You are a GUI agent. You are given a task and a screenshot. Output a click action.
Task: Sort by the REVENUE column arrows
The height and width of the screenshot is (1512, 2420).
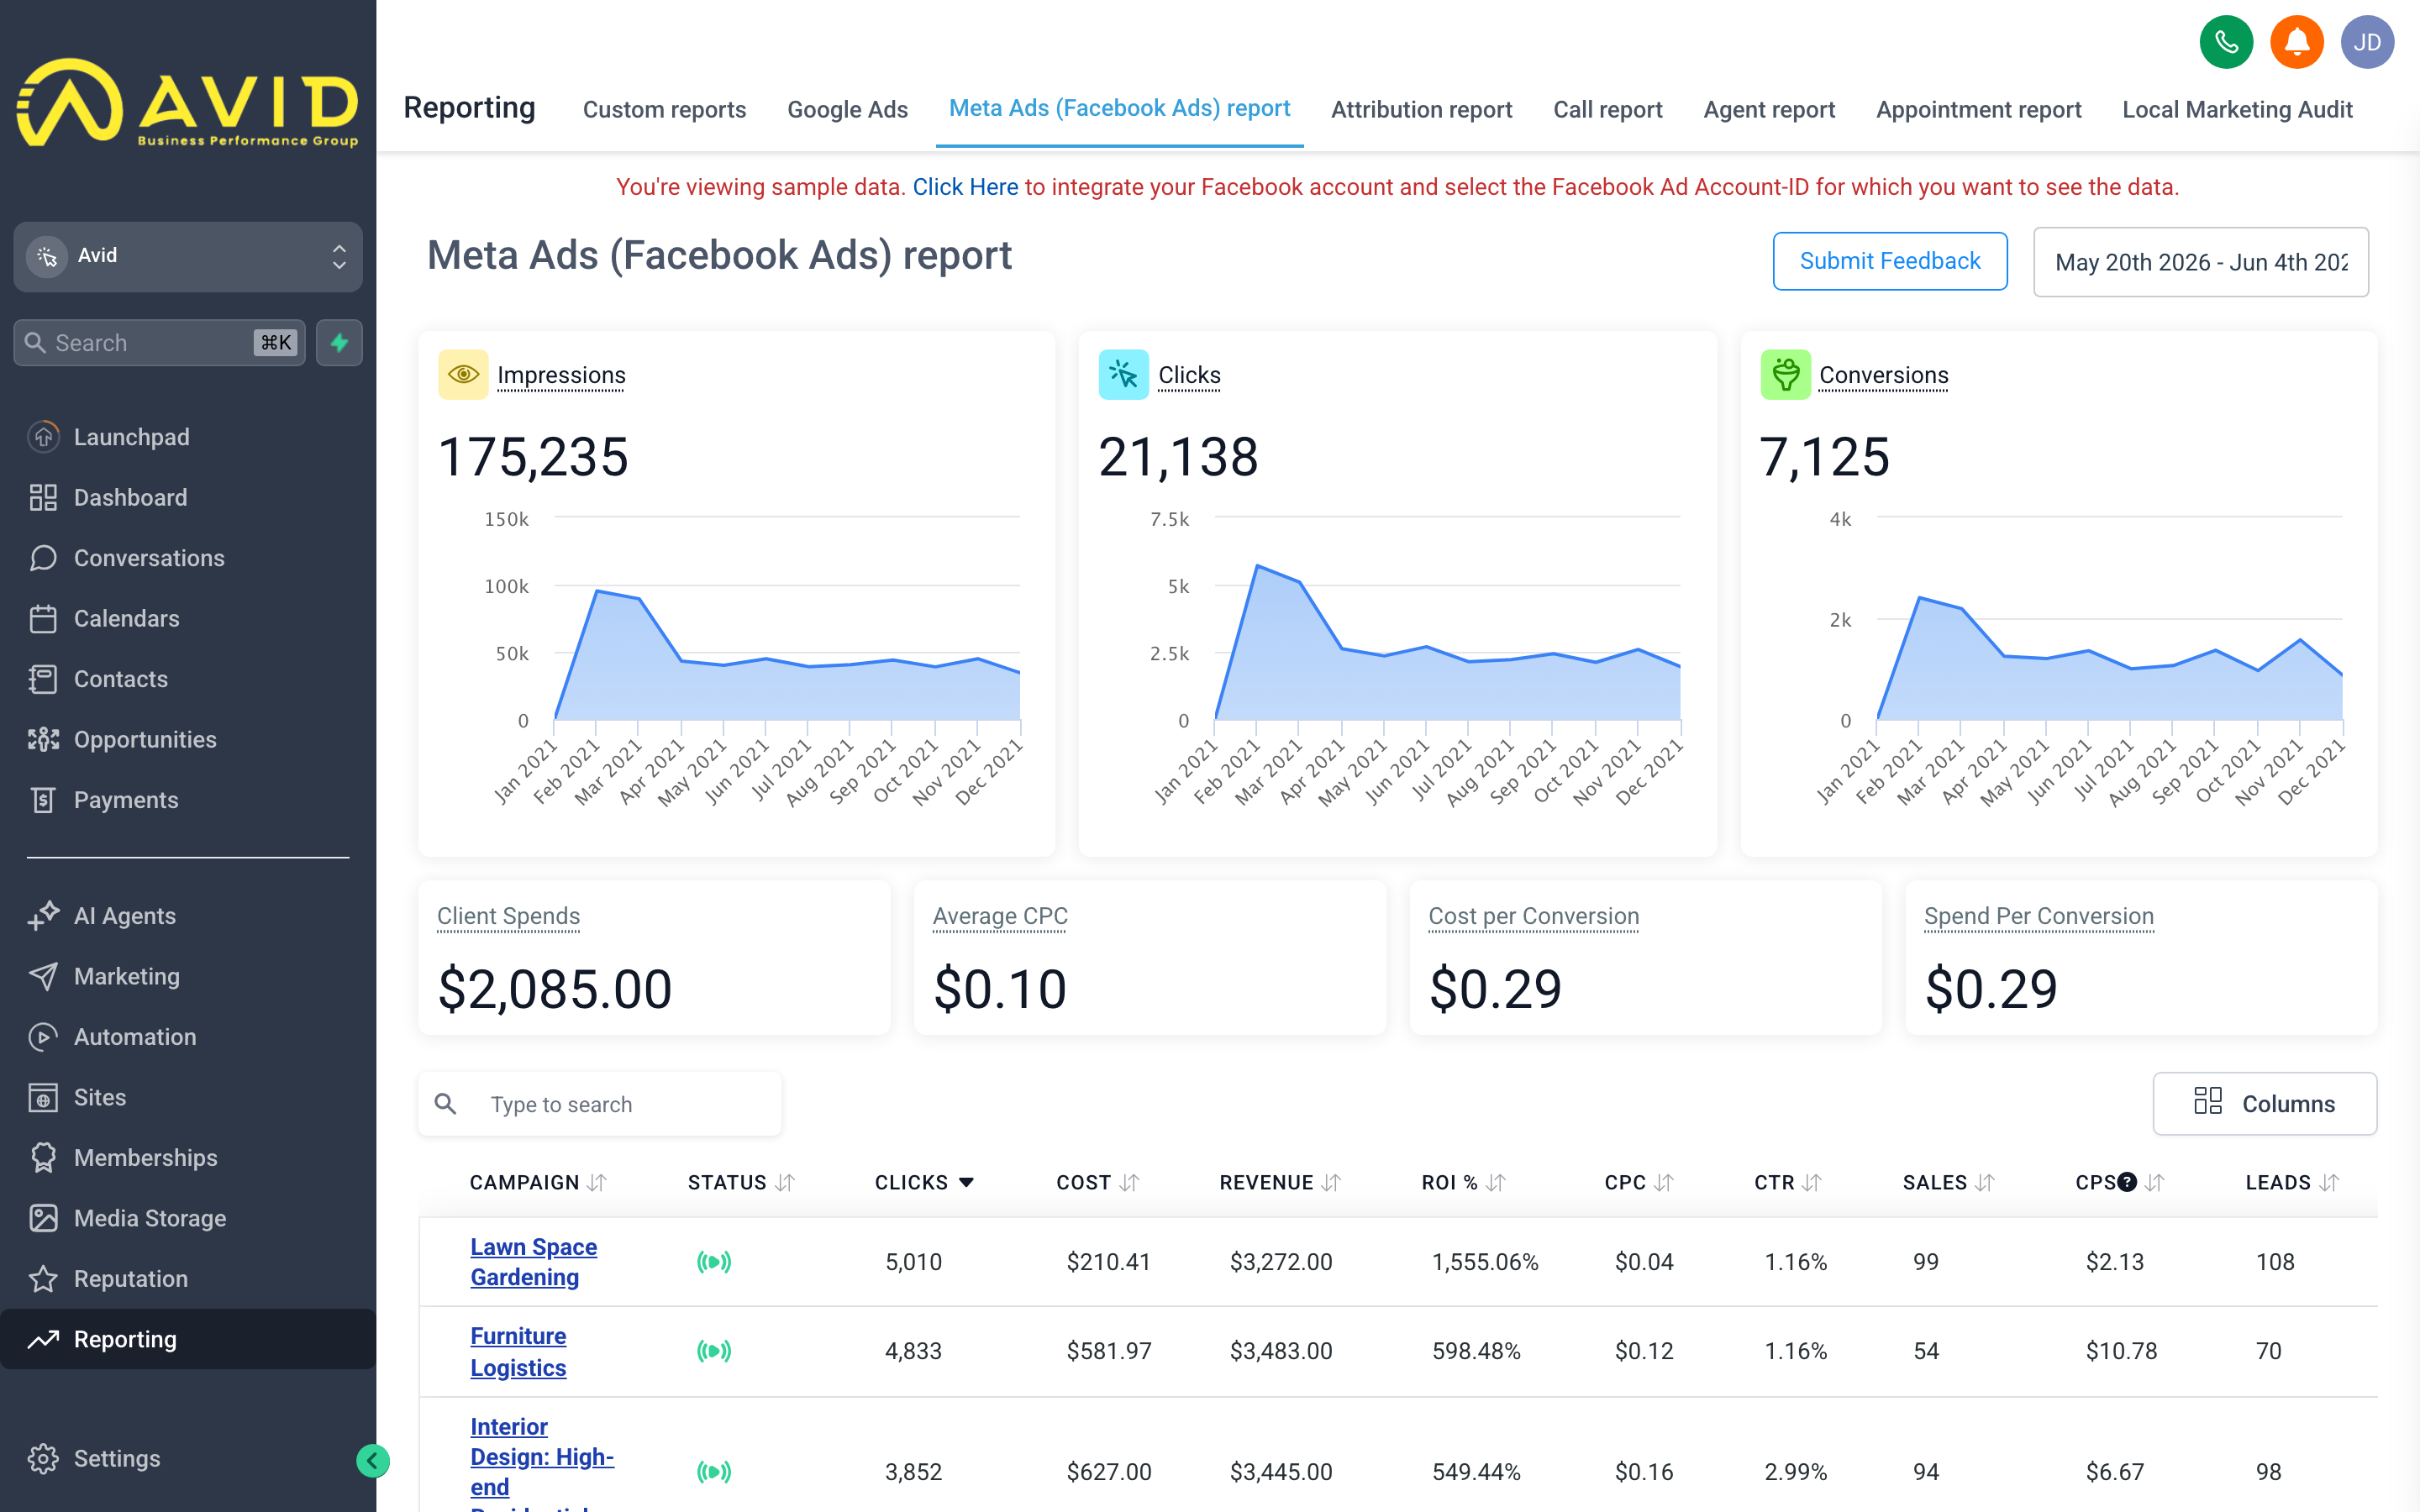(x=1331, y=1182)
